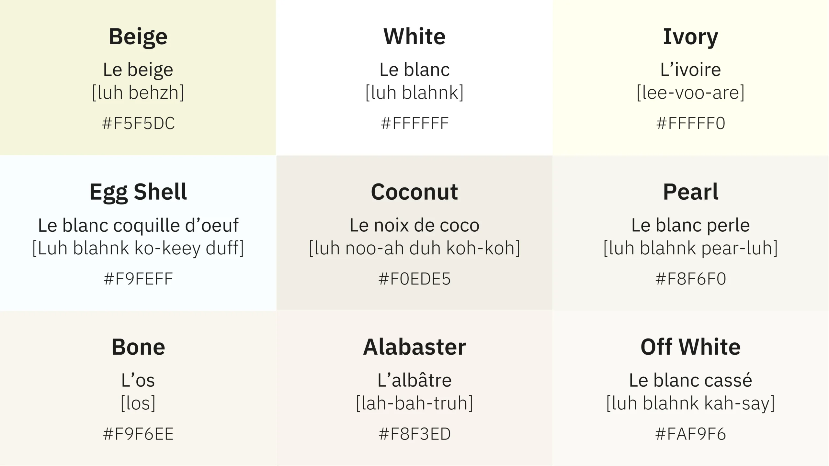Select the text "L'albâtre"
Image resolution: width=829 pixels, height=466 pixels.
414,380
